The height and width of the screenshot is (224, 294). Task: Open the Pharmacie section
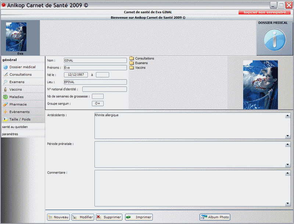(23, 104)
